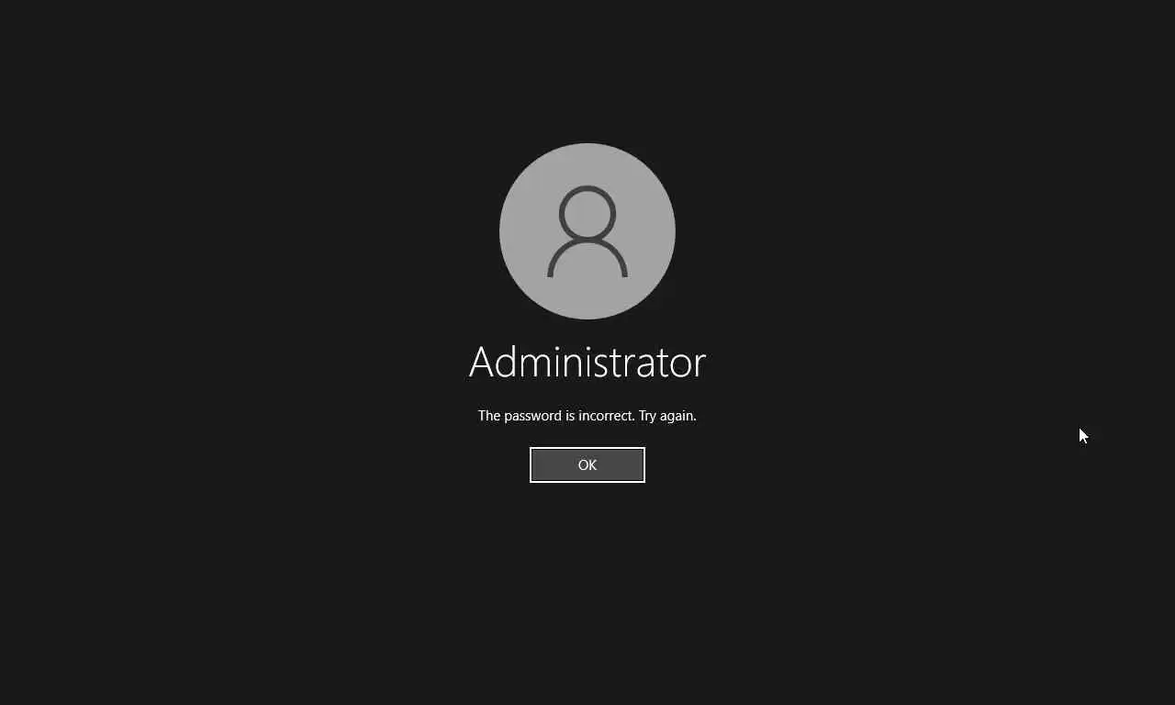The image size is (1175, 705).
Task: Click the large Administrator heading text
Action: (x=587, y=362)
